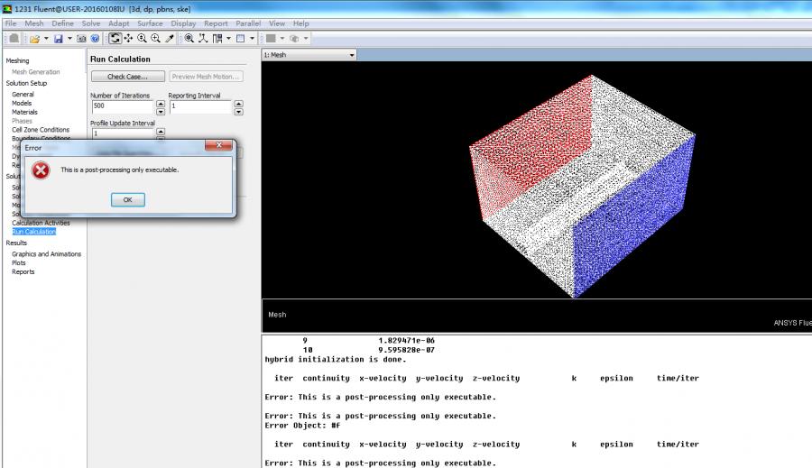Click the axis orientation view icon
Screen dimensions: 812x468
click(x=203, y=38)
